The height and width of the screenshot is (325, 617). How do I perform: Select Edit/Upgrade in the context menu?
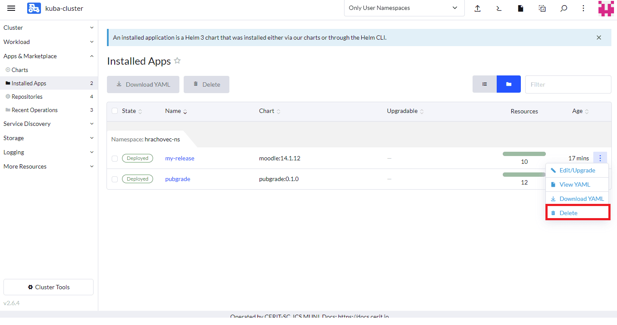(x=577, y=170)
